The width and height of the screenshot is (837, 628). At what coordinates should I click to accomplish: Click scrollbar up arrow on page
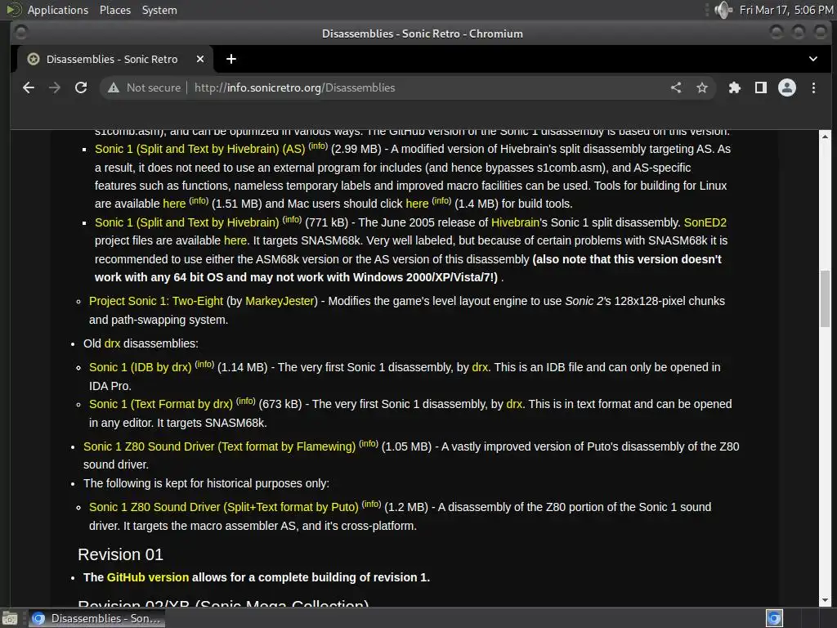(826, 137)
